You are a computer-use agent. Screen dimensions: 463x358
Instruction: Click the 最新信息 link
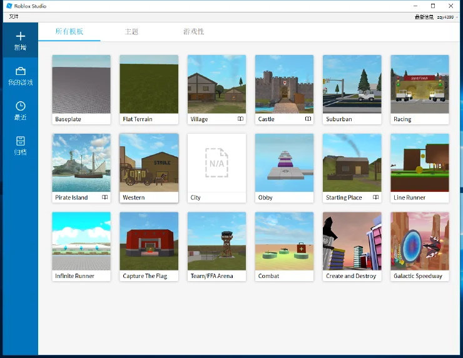click(424, 17)
